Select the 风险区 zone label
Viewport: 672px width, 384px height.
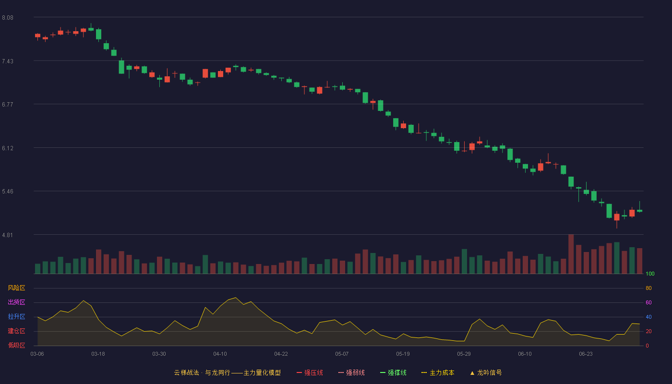coord(17,288)
